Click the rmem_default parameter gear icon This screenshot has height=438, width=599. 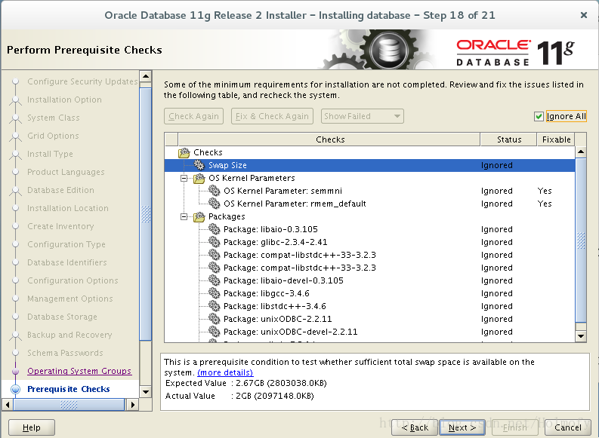tap(215, 204)
